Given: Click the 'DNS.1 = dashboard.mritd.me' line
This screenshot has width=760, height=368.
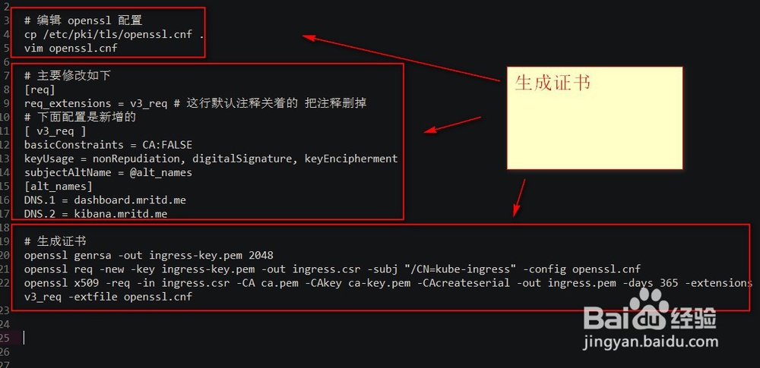Looking at the screenshot, I should (x=105, y=200).
